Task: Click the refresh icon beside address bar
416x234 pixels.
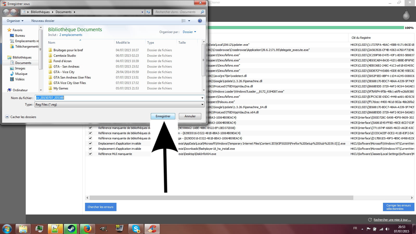Action: tap(148, 12)
